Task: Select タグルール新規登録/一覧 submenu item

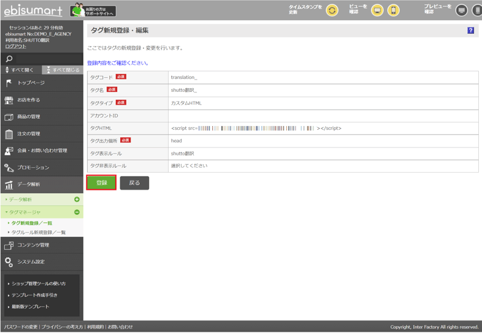Action: point(39,233)
